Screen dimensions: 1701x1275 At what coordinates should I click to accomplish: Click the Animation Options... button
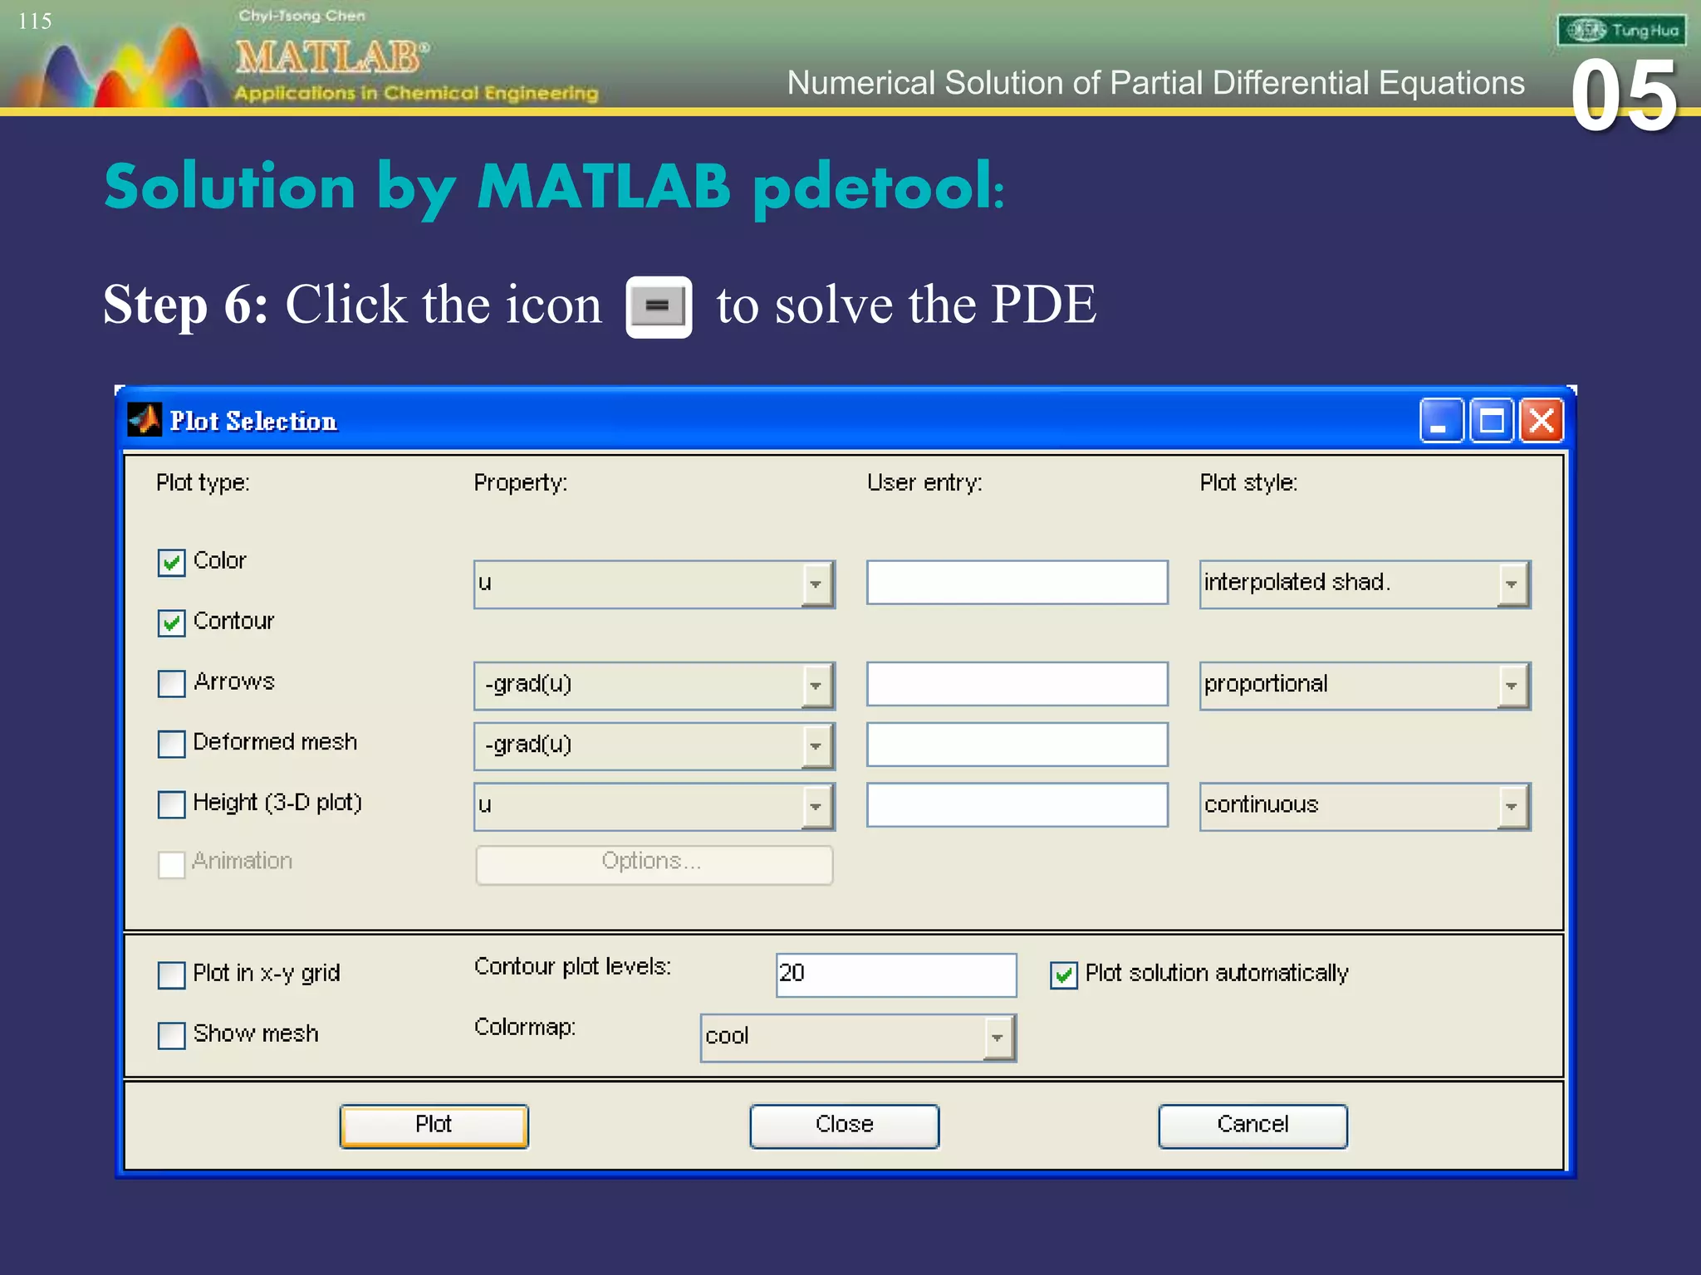coord(654,865)
